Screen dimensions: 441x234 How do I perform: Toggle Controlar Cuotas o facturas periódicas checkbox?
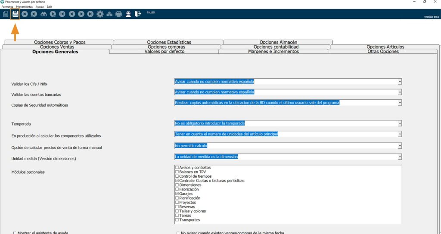(177, 181)
